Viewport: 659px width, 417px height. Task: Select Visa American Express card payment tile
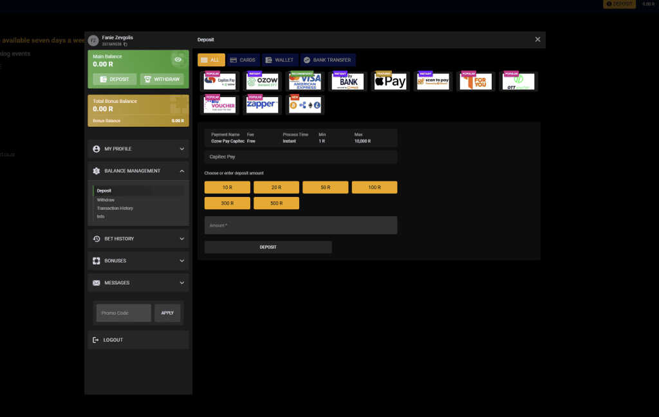pos(305,81)
